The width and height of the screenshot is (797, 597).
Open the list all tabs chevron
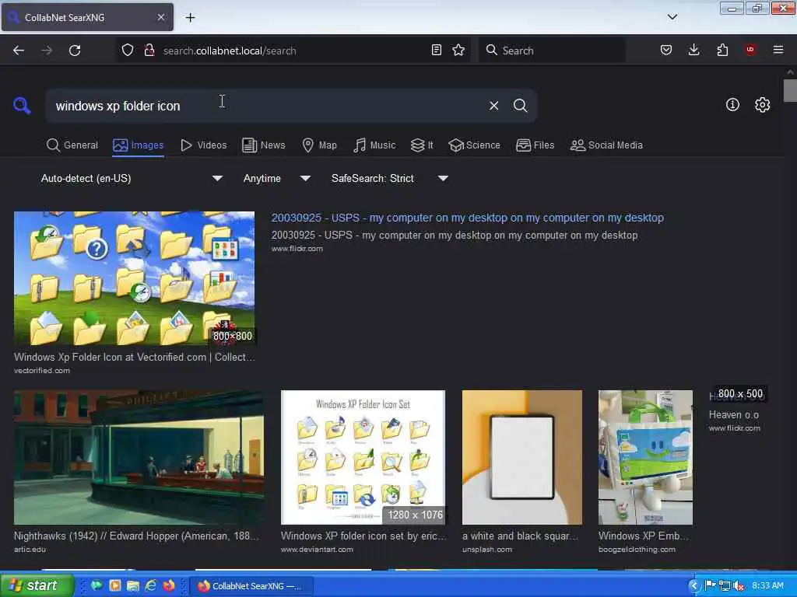pos(672,17)
